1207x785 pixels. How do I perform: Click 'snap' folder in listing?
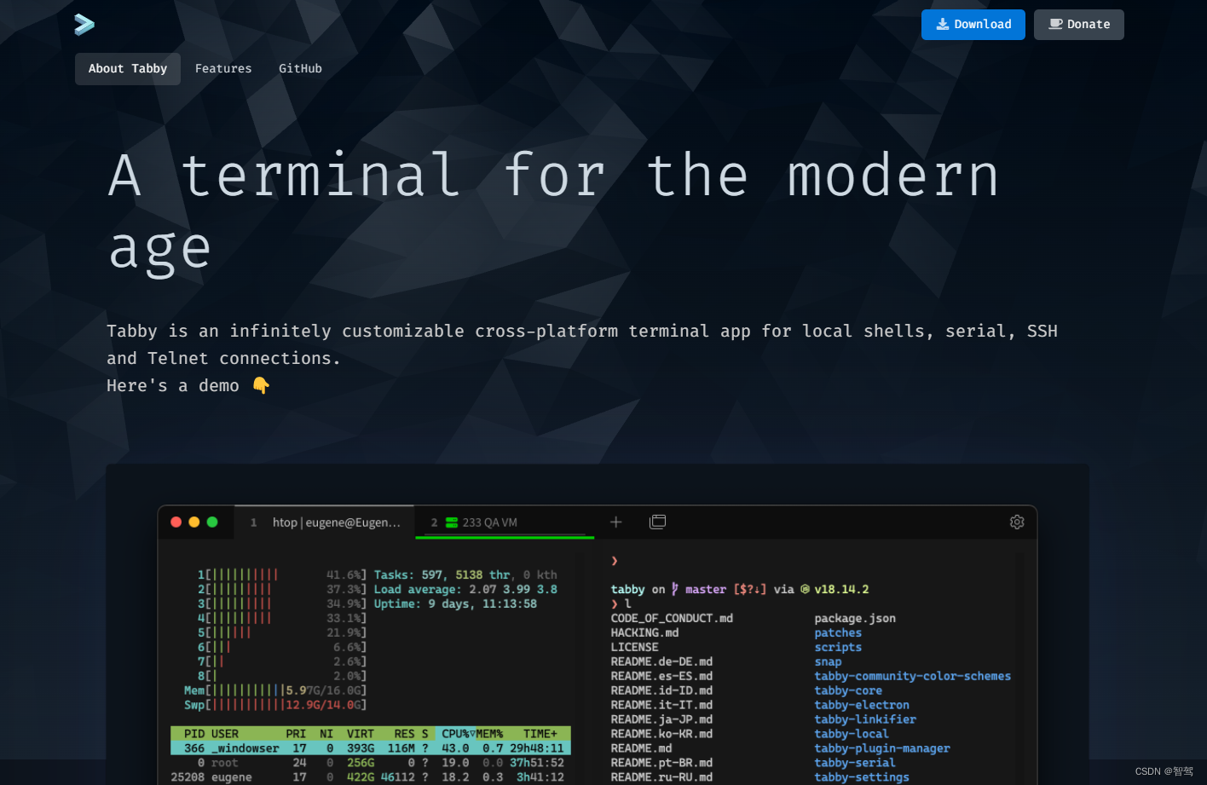coord(828,661)
